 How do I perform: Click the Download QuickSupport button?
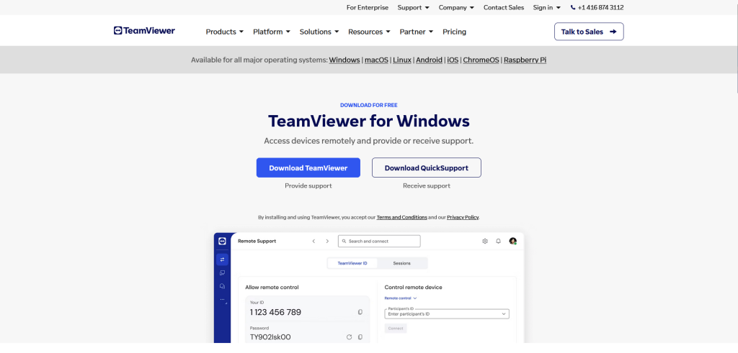pos(427,168)
